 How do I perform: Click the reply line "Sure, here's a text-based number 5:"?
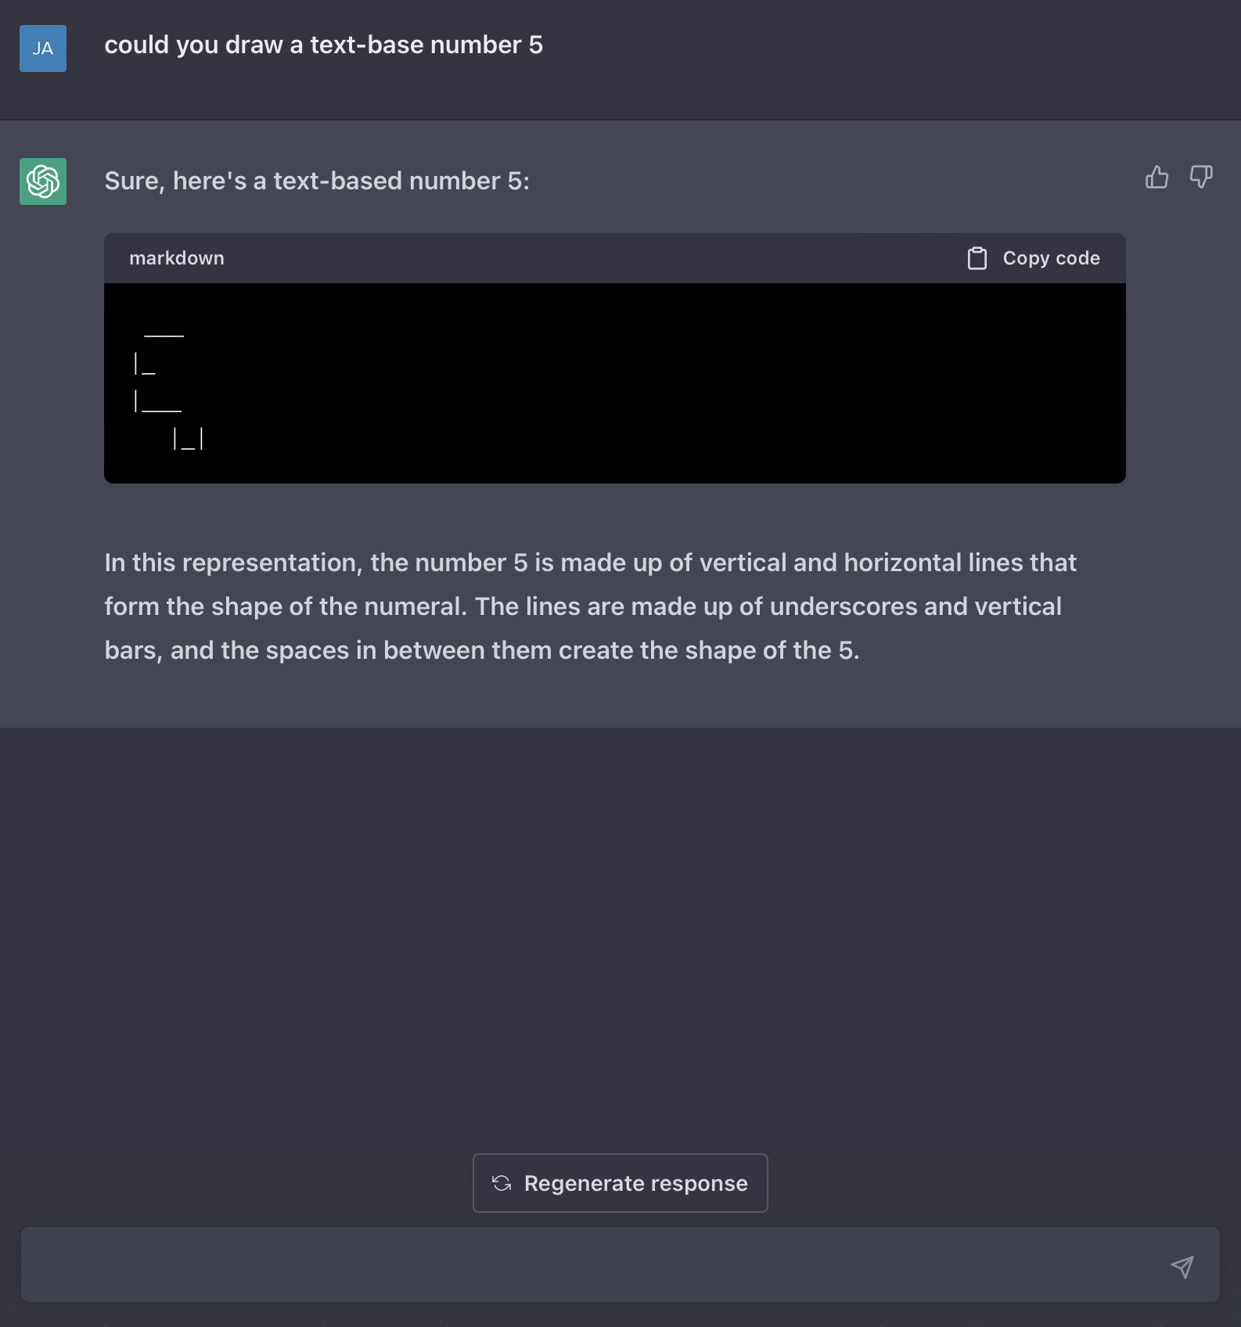coord(317,181)
